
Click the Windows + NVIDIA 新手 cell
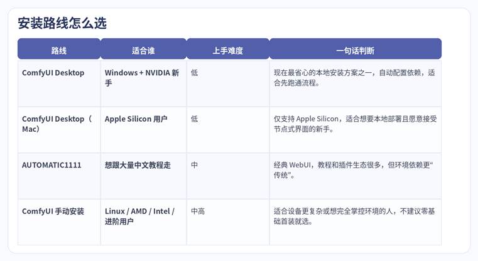click(x=142, y=78)
